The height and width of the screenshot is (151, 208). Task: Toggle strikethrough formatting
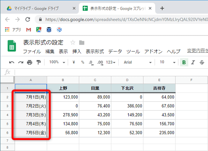click(202, 62)
